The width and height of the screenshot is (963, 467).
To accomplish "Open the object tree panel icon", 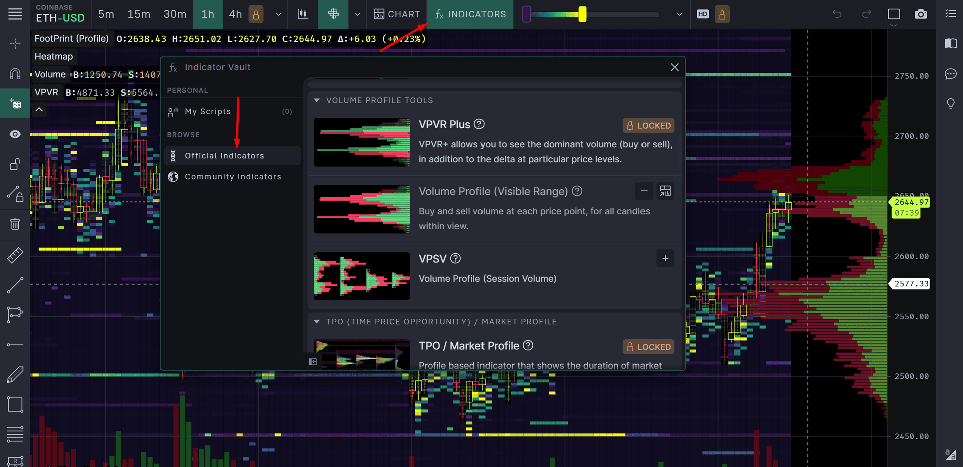I will pyautogui.click(x=15, y=104).
